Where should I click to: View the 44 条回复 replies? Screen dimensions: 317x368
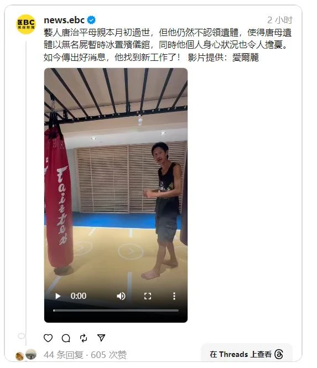click(x=64, y=355)
